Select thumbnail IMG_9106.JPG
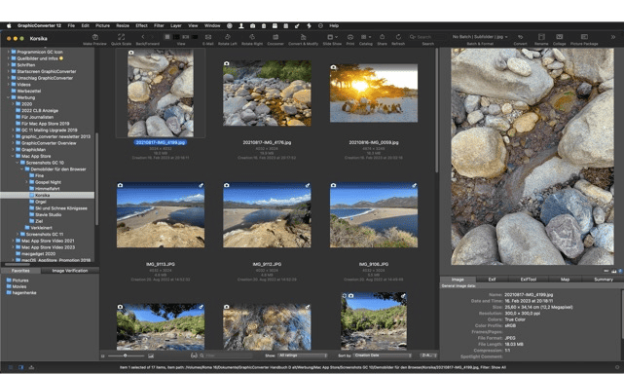624x374 pixels. (374, 215)
